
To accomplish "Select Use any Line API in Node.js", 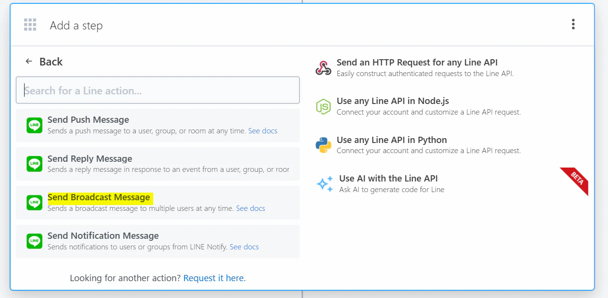I will 393,101.
